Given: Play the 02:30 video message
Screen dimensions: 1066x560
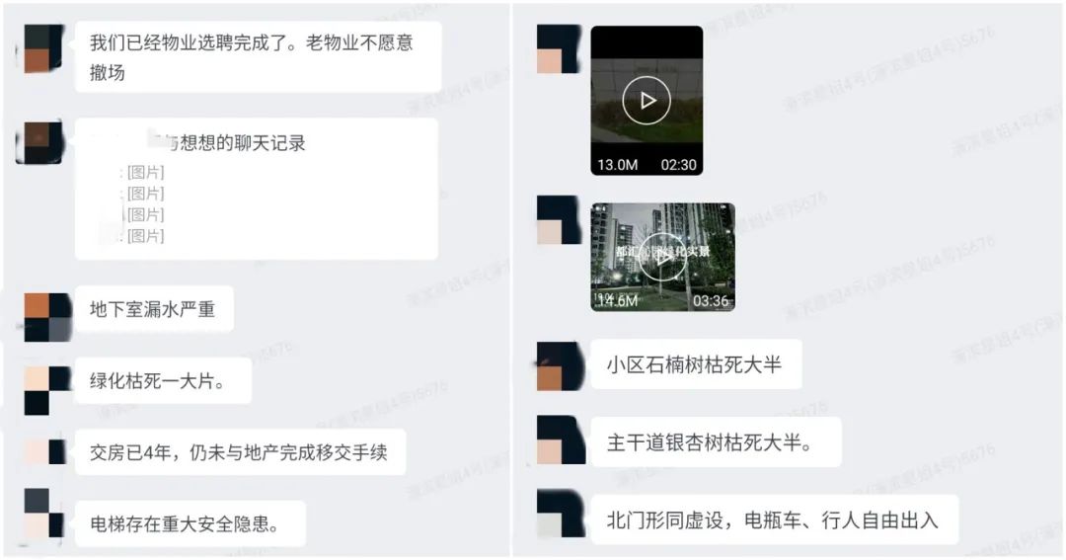Looking at the screenshot, I should (x=647, y=101).
